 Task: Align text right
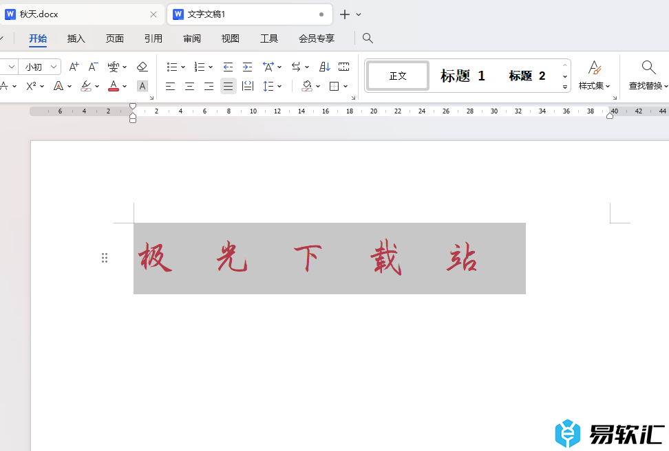[209, 87]
